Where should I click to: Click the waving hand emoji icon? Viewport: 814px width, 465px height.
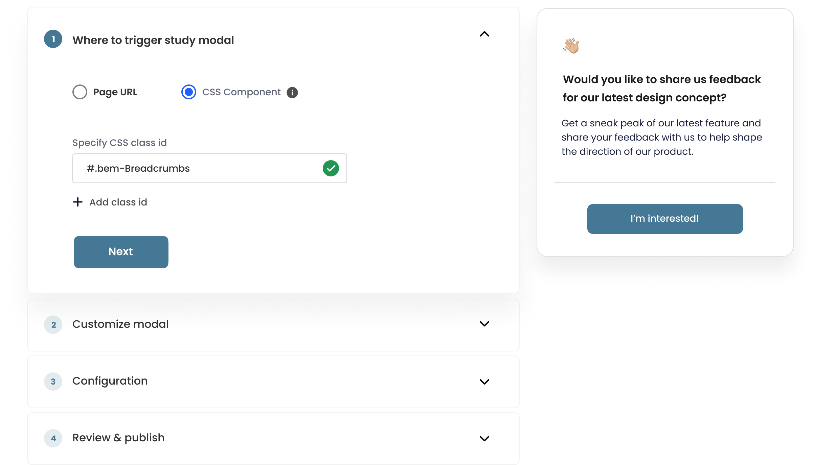click(x=571, y=46)
